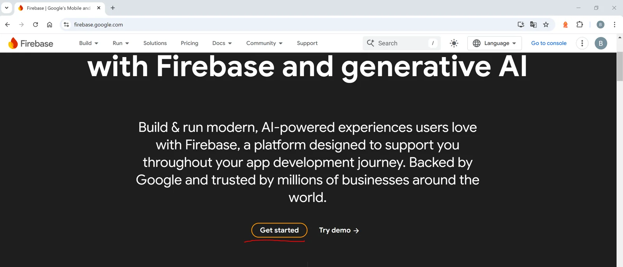
Task: Open the Language selector dropdown
Action: pos(495,43)
